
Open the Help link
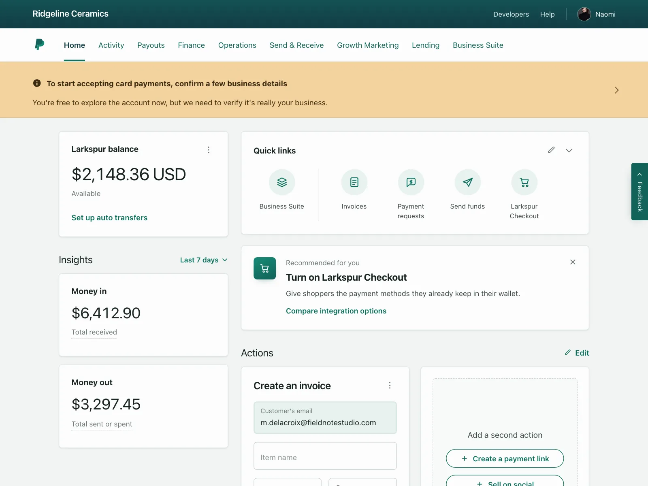547,14
